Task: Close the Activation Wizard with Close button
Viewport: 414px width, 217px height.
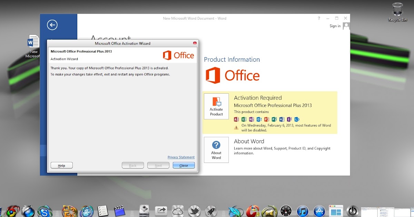Action: (x=184, y=165)
